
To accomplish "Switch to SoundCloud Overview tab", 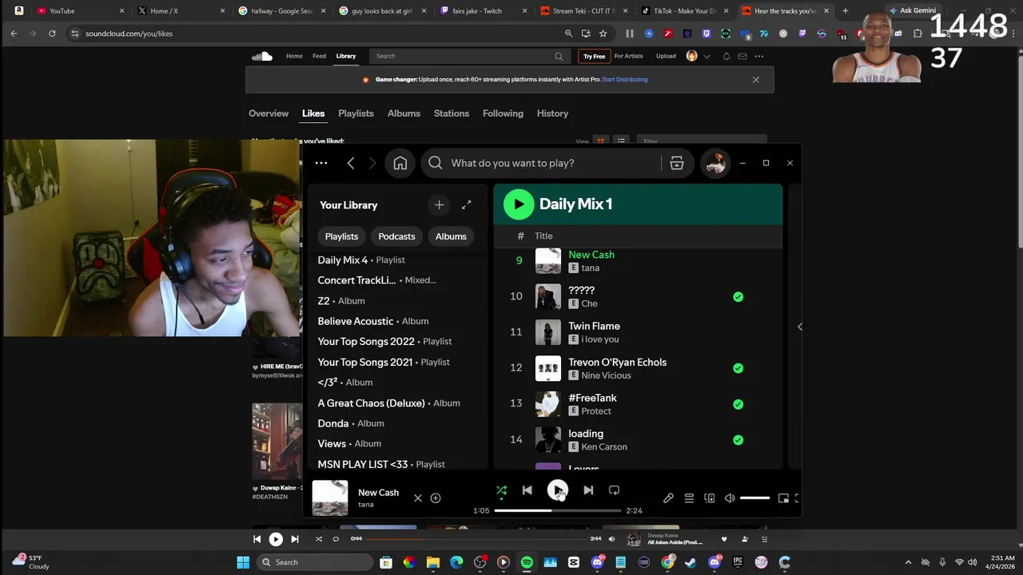I will pos(269,113).
